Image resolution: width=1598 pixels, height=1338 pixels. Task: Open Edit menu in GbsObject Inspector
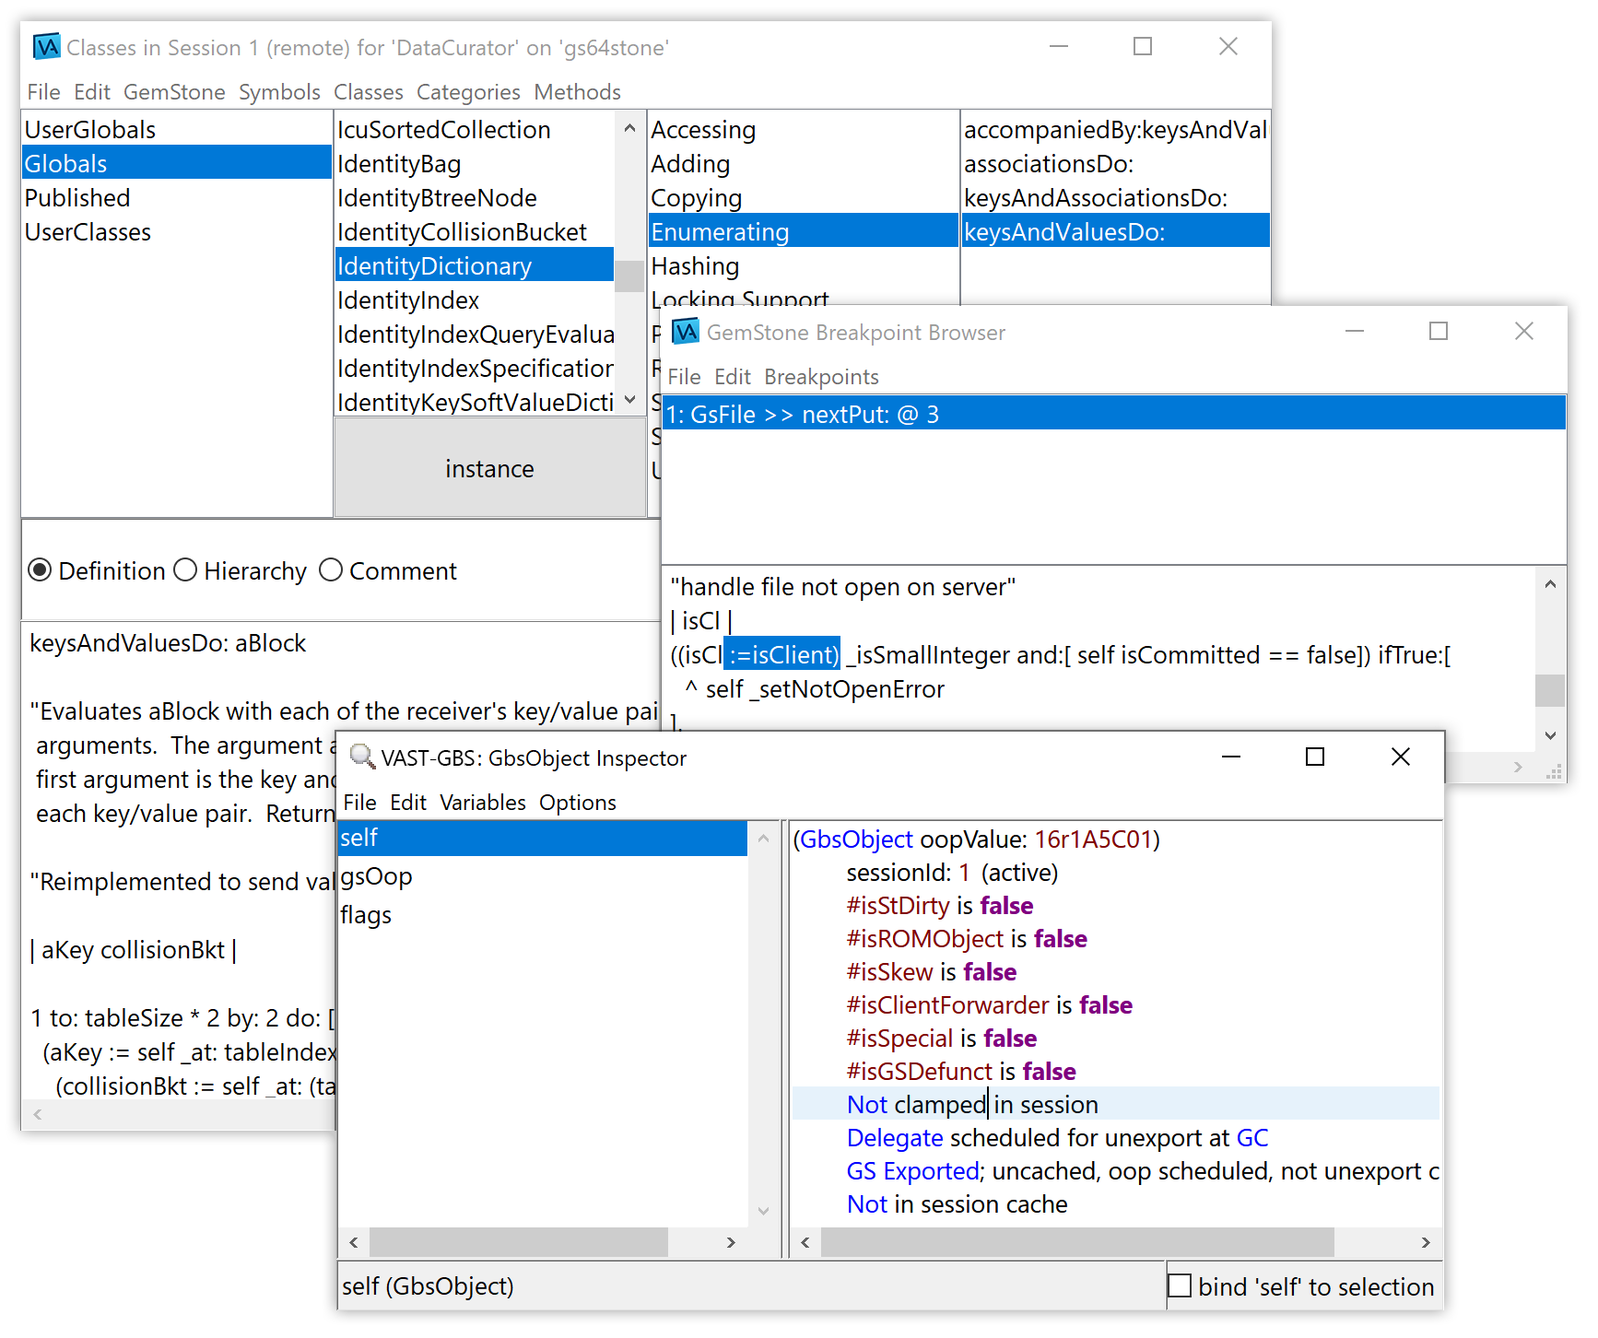click(408, 803)
